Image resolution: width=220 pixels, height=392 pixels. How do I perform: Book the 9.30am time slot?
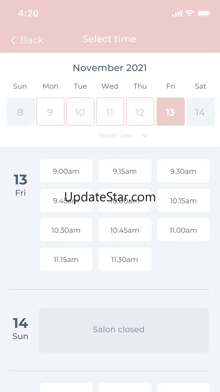[183, 171]
